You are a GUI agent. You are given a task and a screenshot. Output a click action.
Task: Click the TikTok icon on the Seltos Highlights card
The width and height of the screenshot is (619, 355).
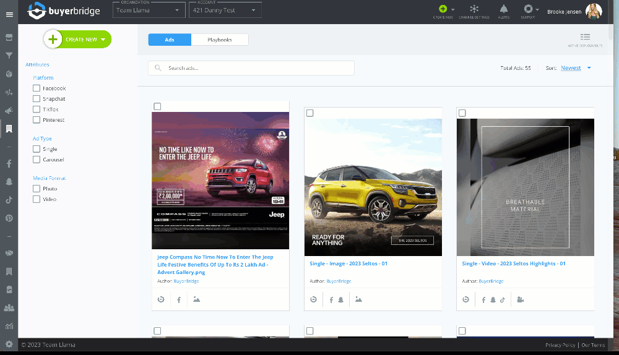point(503,300)
